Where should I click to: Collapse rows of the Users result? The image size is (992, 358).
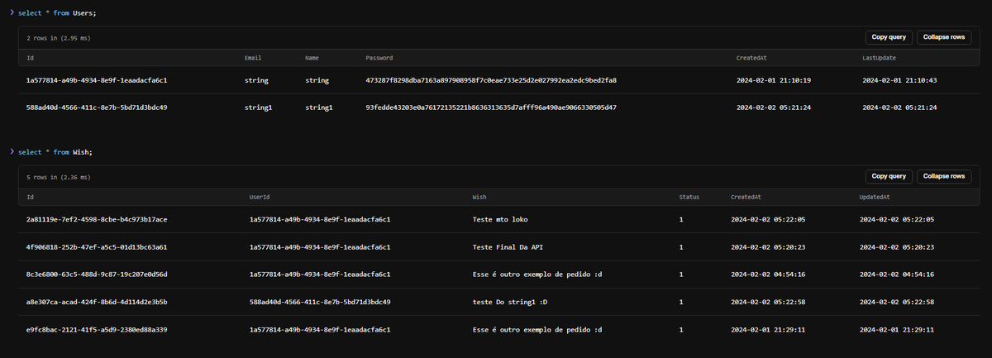coord(944,37)
